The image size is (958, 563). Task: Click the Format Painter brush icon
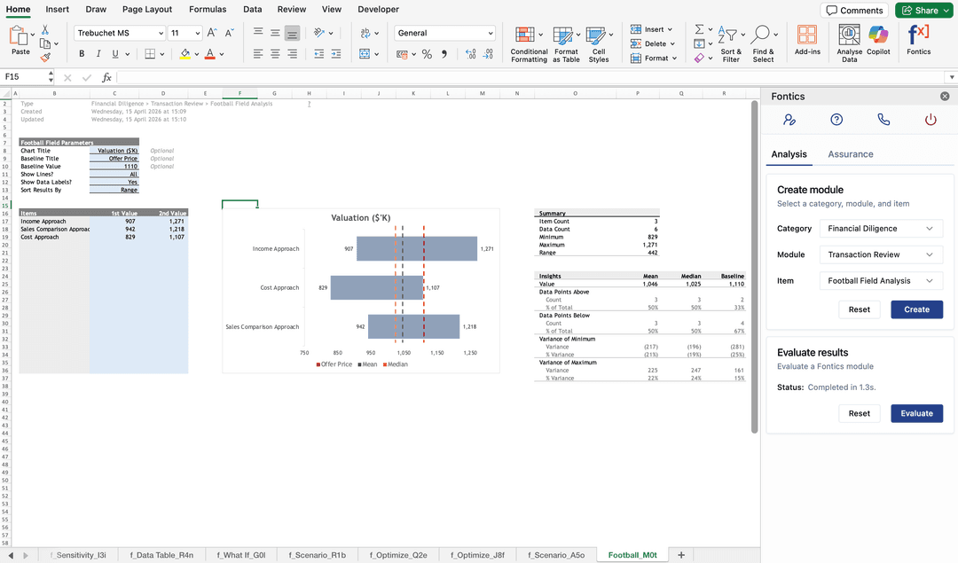[45, 58]
